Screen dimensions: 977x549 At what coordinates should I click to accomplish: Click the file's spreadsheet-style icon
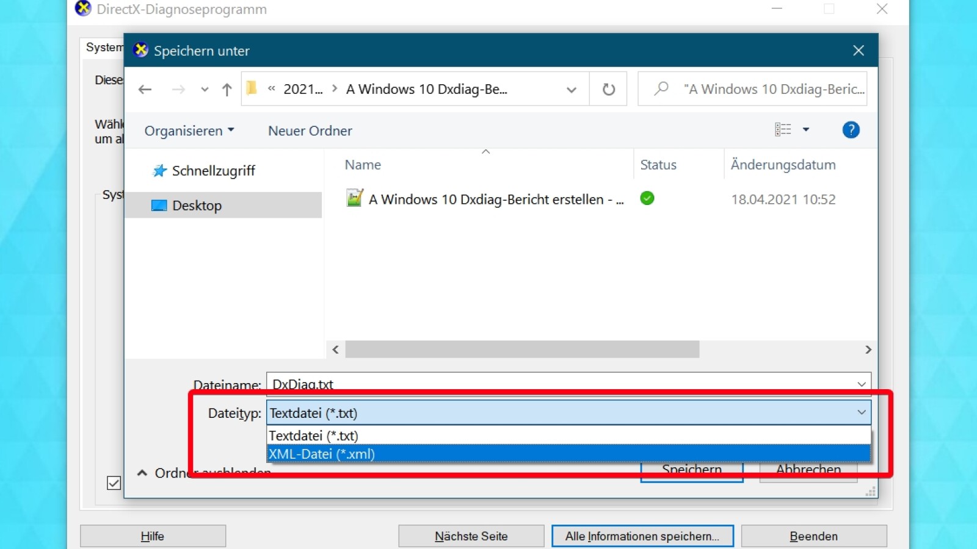point(354,198)
